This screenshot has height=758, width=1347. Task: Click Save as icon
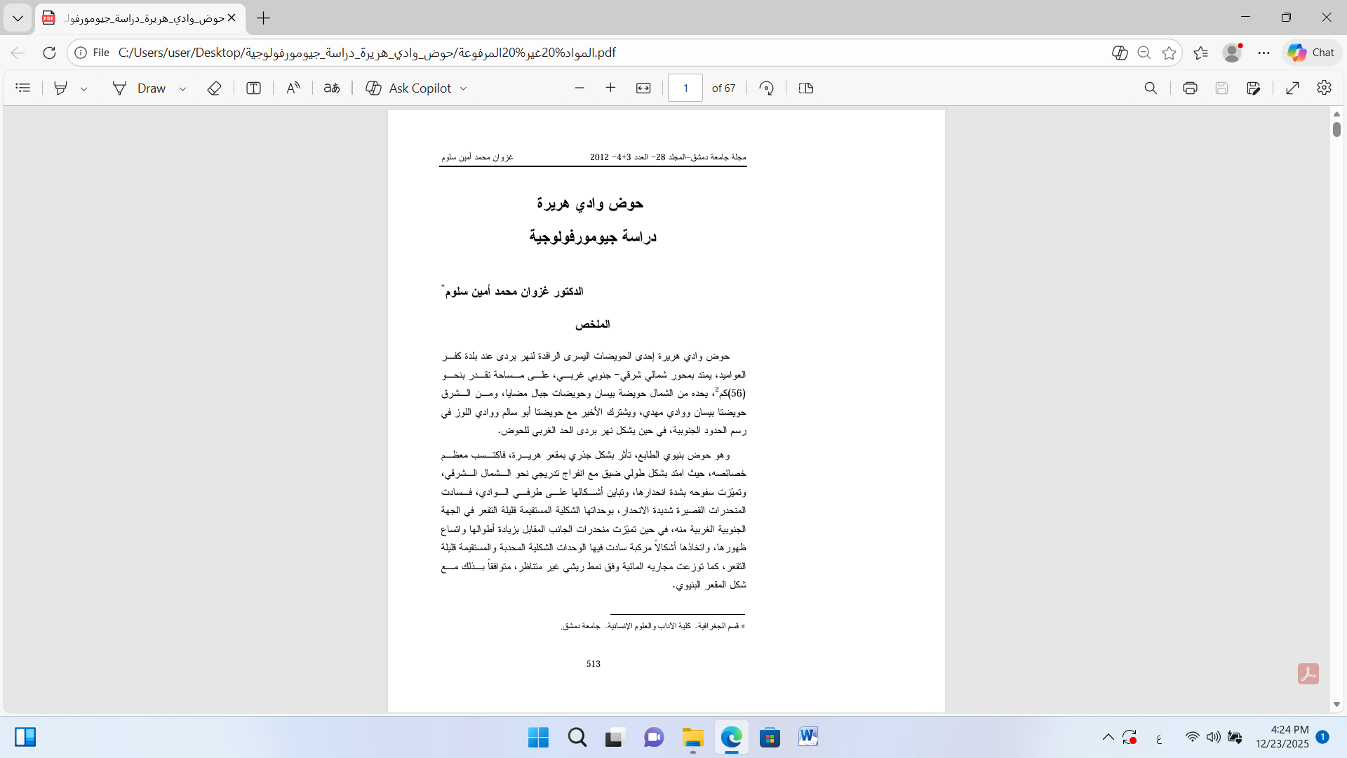1254,88
